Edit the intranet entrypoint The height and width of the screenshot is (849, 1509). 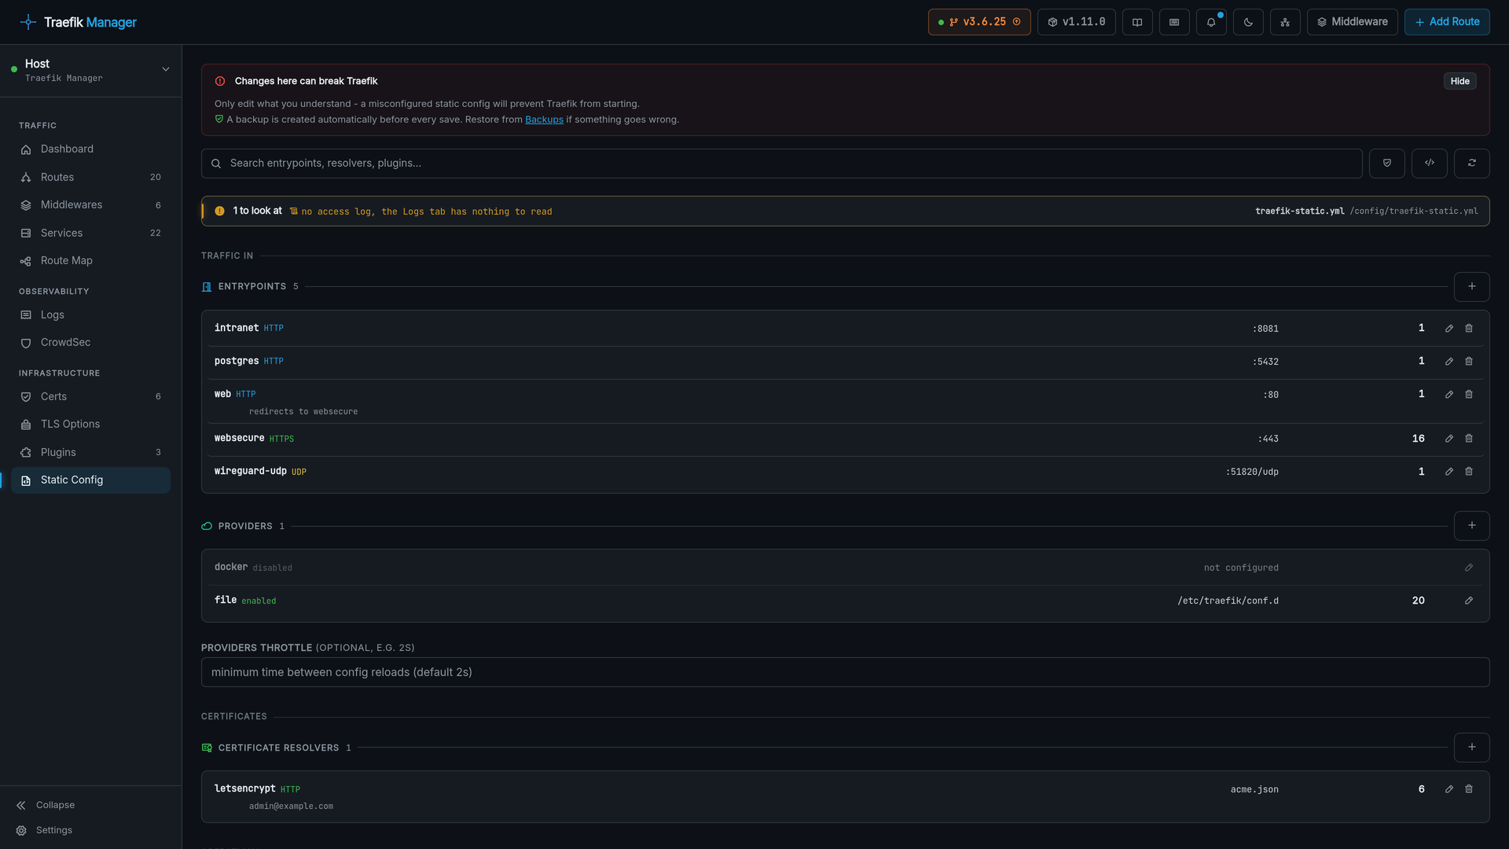(1449, 329)
